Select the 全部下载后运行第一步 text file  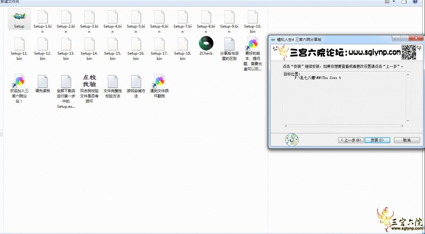pyautogui.click(x=66, y=91)
